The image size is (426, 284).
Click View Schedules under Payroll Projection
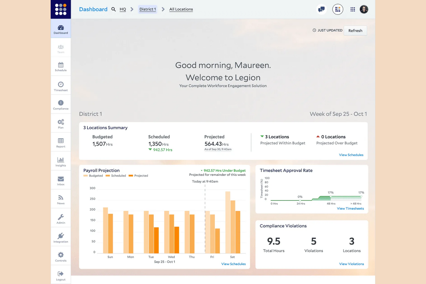233,264
